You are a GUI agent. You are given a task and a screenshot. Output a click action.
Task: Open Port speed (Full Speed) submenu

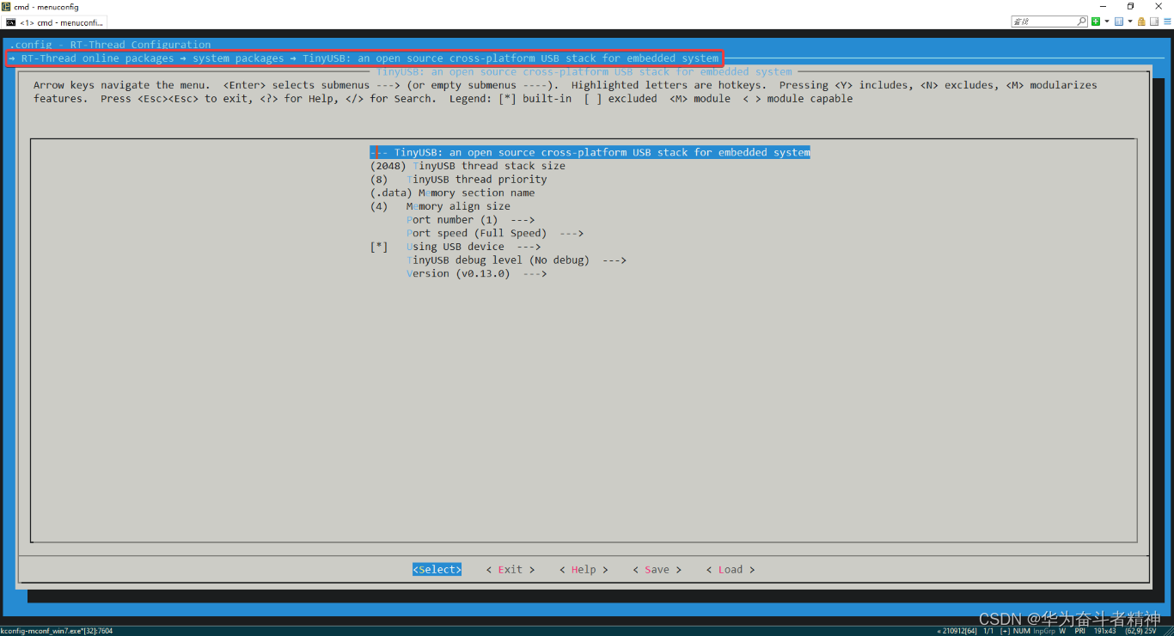pos(495,233)
